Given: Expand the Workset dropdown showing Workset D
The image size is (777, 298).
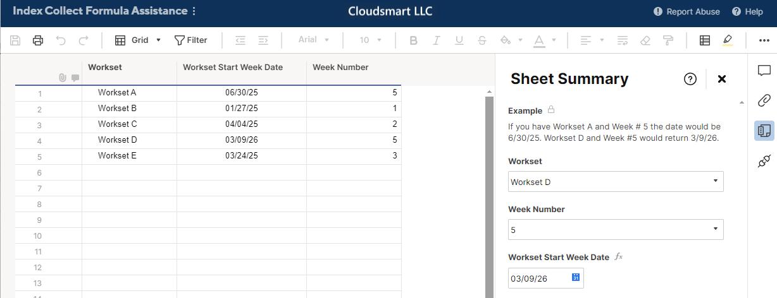Looking at the screenshot, I should [616, 182].
